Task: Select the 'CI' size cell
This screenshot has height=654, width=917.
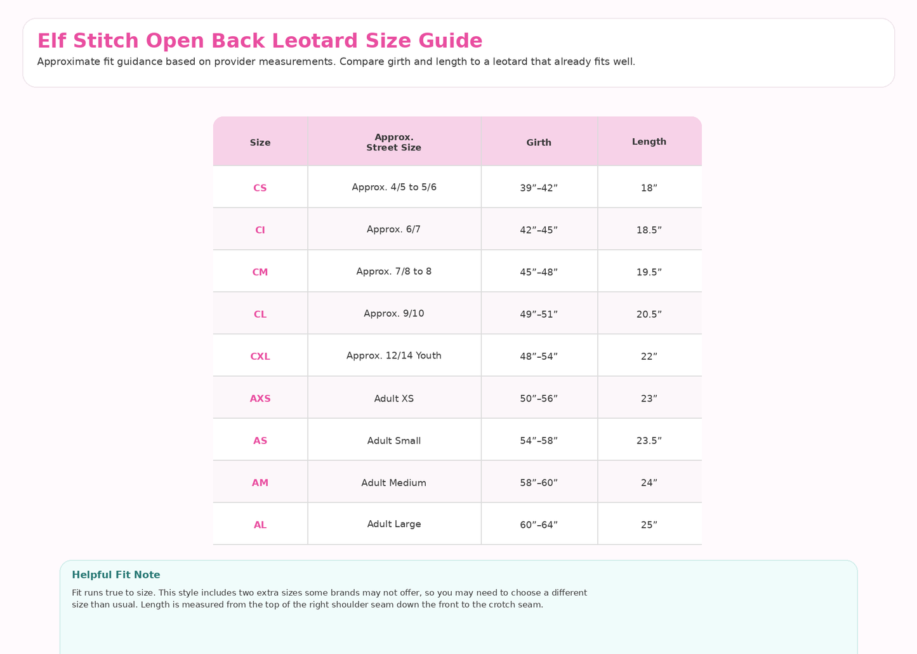Action: 260,230
